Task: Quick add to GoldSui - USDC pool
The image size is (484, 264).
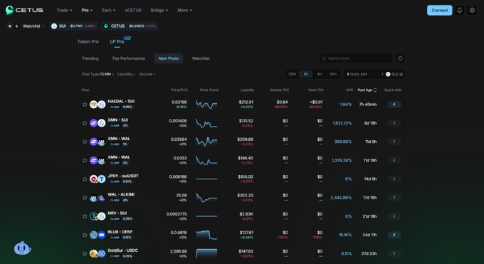Action: (x=394, y=253)
